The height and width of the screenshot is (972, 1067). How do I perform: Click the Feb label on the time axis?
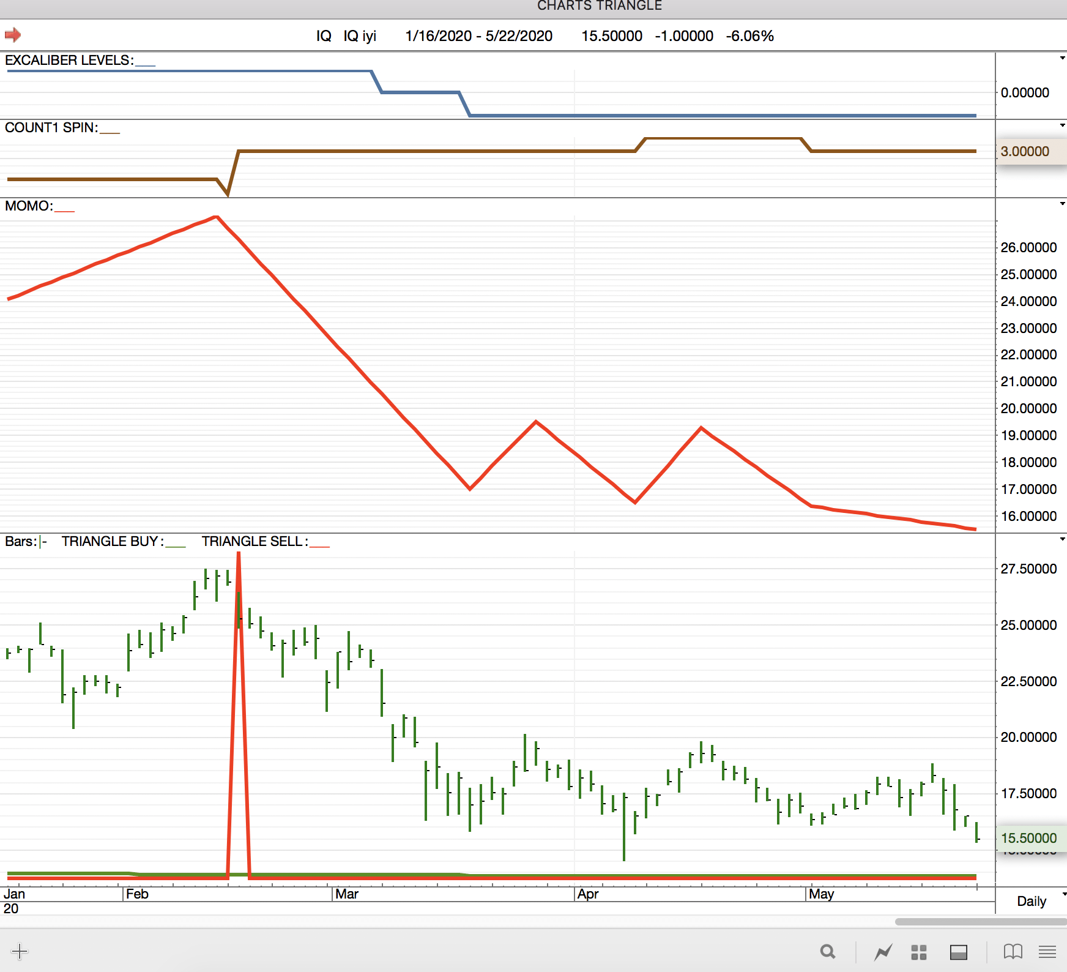click(x=137, y=894)
